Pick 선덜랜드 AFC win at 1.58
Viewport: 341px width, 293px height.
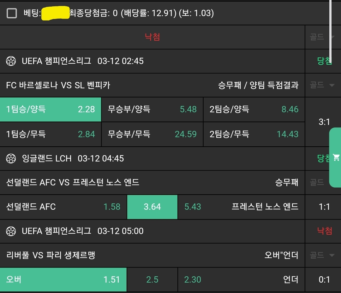click(x=63, y=207)
